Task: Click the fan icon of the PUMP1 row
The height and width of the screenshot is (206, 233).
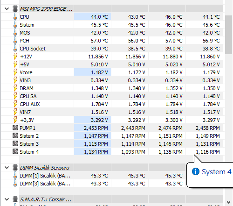Action: [15, 128]
